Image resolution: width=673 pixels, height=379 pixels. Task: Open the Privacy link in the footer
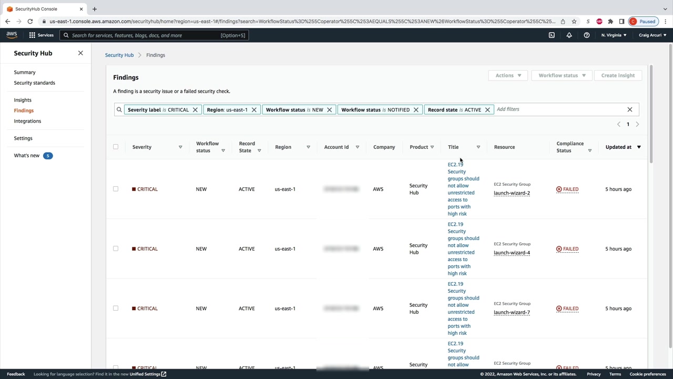(x=594, y=374)
